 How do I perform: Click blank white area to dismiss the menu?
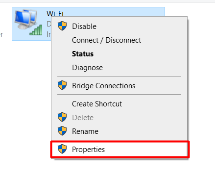(x=201, y=82)
